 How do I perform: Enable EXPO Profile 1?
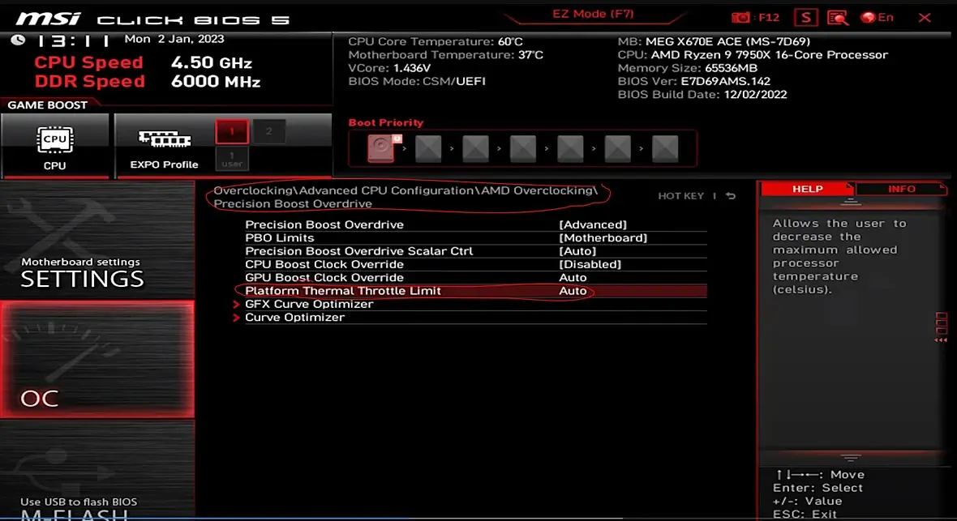point(232,131)
